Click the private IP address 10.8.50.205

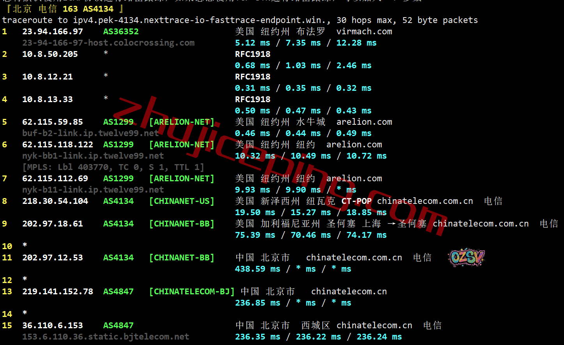click(x=50, y=54)
